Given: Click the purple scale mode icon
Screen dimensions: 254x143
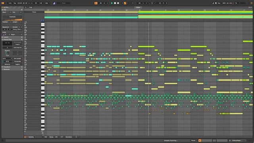Looking at the screenshot, I should [54, 3].
